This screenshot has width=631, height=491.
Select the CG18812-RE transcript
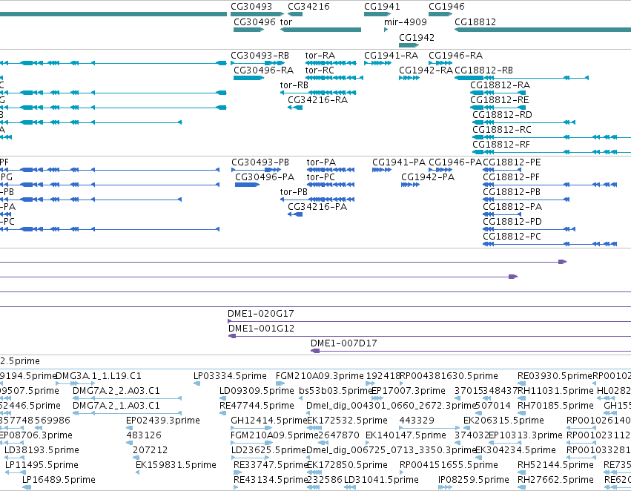click(498, 108)
